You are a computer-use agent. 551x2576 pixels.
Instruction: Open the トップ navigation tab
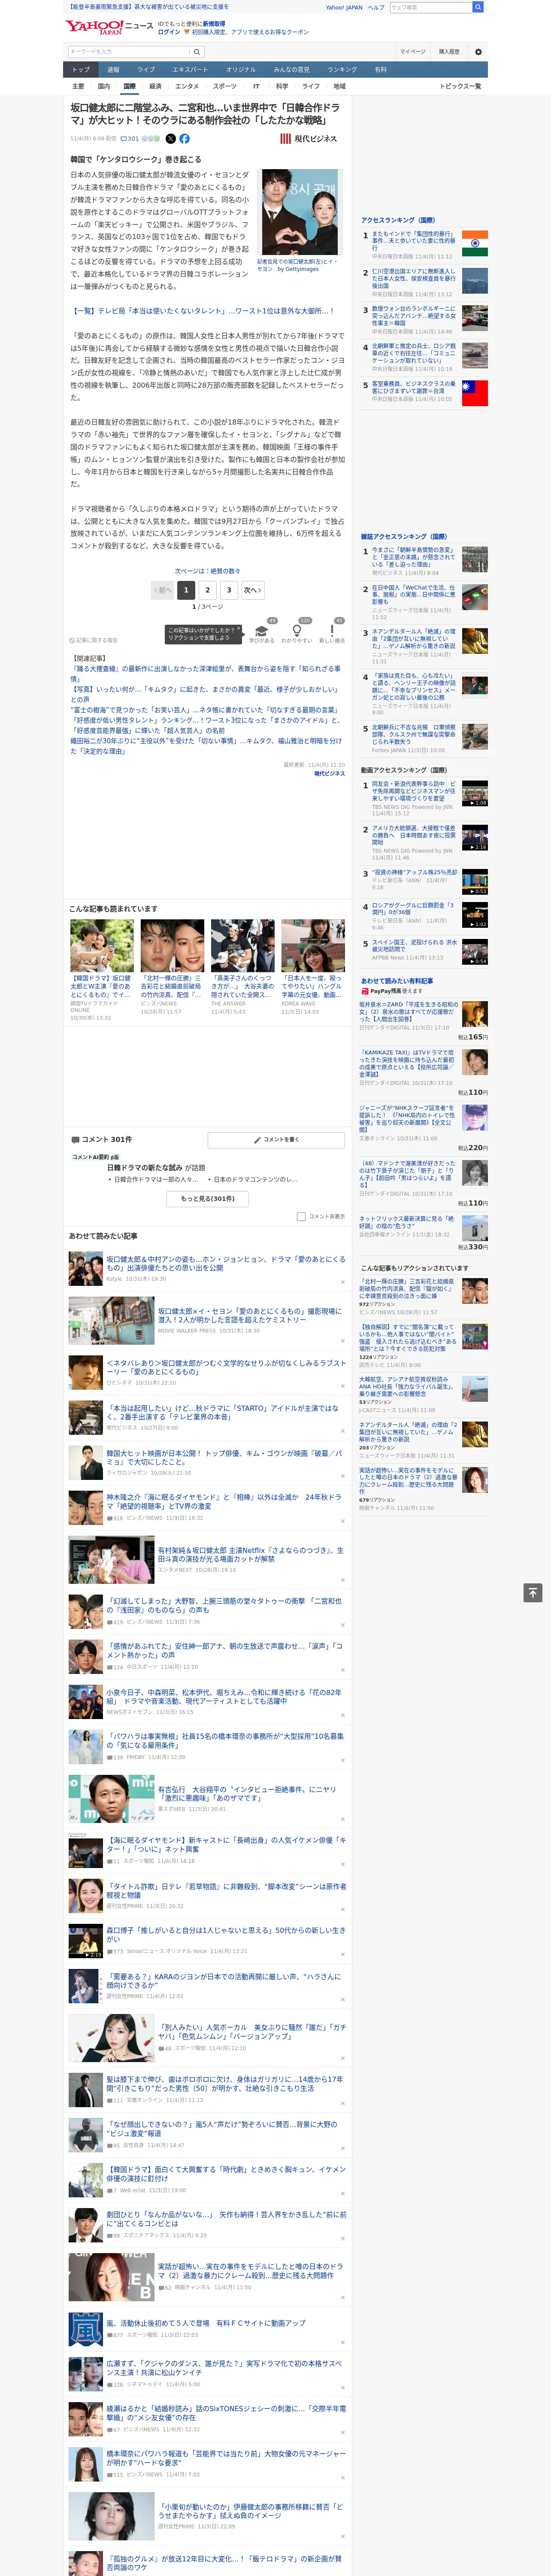tap(81, 70)
